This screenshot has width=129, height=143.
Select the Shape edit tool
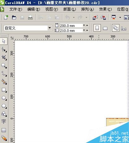pos(4,50)
